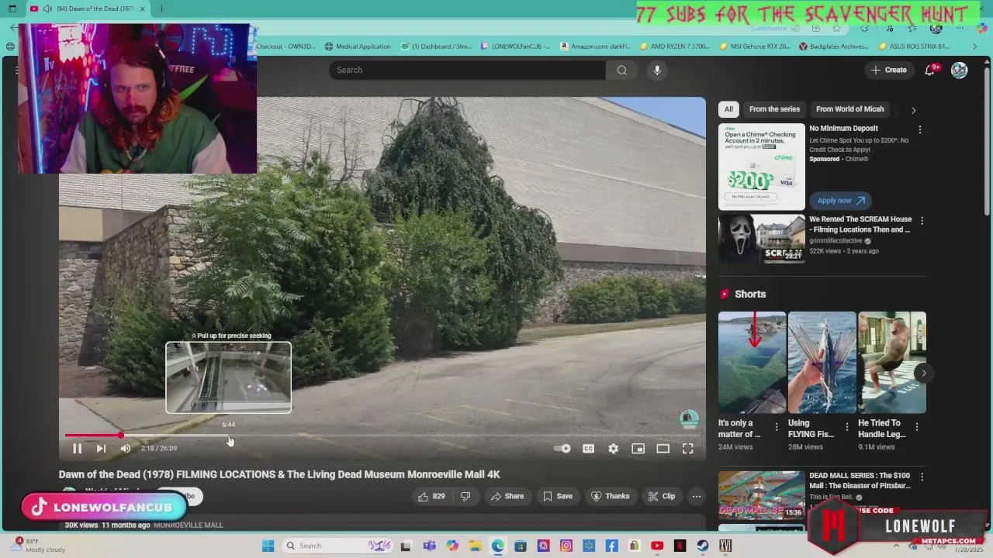The height and width of the screenshot is (558, 993).
Task: Open DEAD MALL SERIES options menu
Action: tap(922, 477)
